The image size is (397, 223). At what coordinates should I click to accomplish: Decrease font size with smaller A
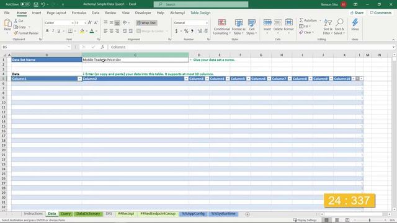(96, 23)
